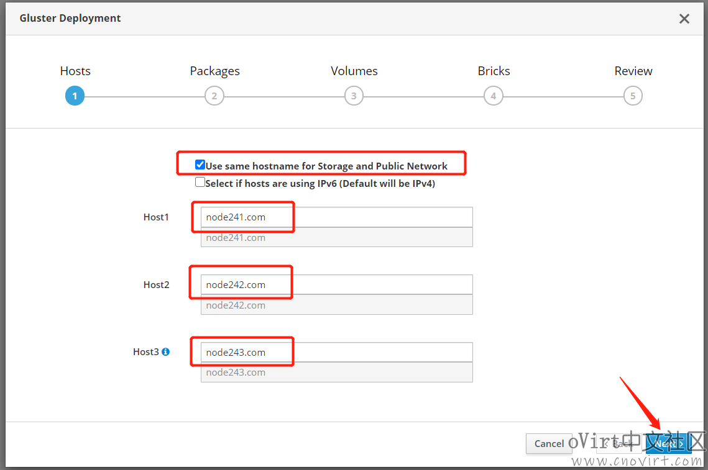Click the Cancel button
The width and height of the screenshot is (708, 470).
point(549,443)
